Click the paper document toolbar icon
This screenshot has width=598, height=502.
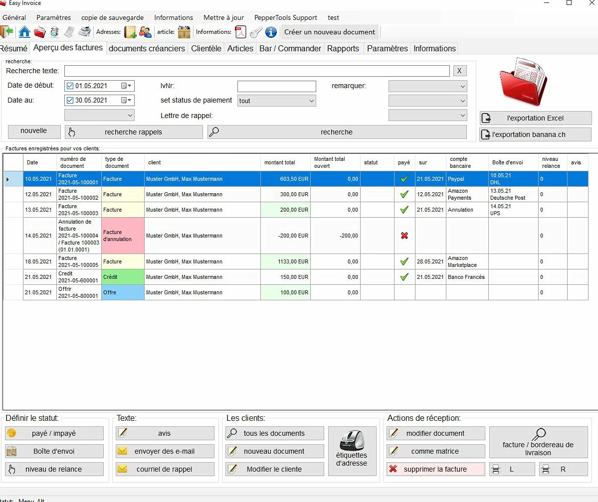tap(69, 32)
